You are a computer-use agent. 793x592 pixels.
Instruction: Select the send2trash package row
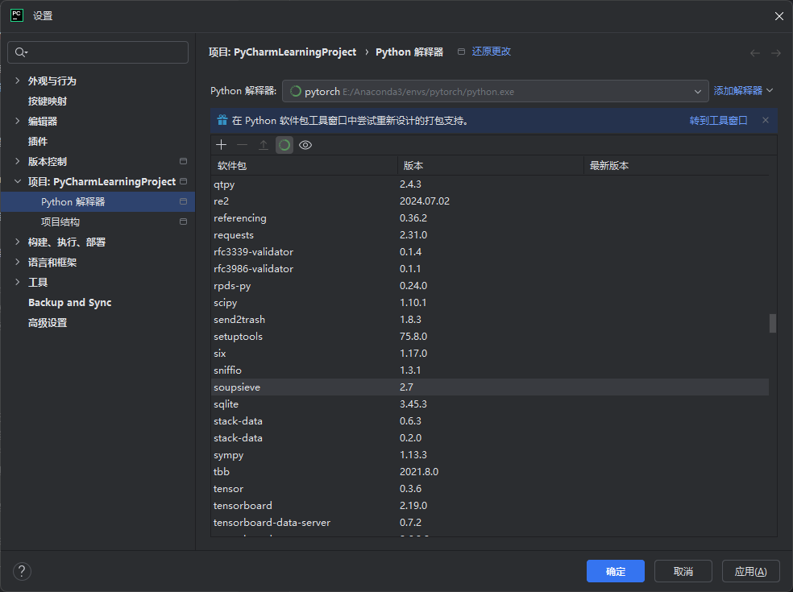click(489, 320)
